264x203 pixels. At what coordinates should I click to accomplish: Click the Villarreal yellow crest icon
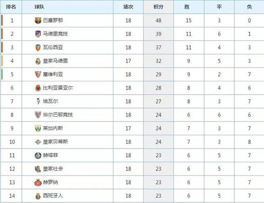tap(38, 88)
